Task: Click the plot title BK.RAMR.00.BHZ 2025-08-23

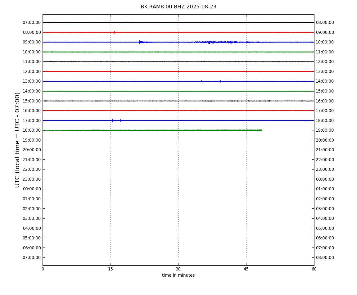Action: 178,7
